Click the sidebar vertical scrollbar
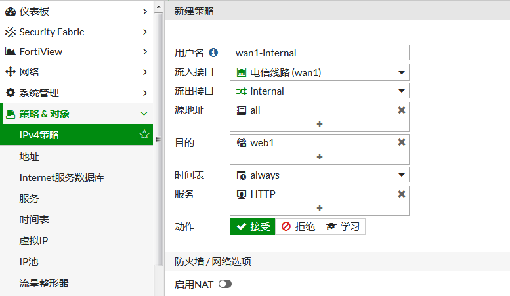Screen dimensions: 510x296 pos(158,139)
